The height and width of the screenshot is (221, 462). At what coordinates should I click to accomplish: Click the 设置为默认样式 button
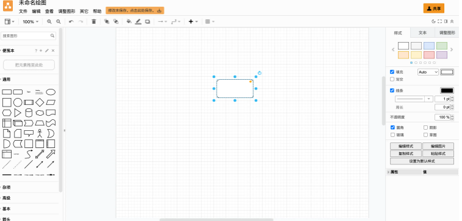[422, 161]
